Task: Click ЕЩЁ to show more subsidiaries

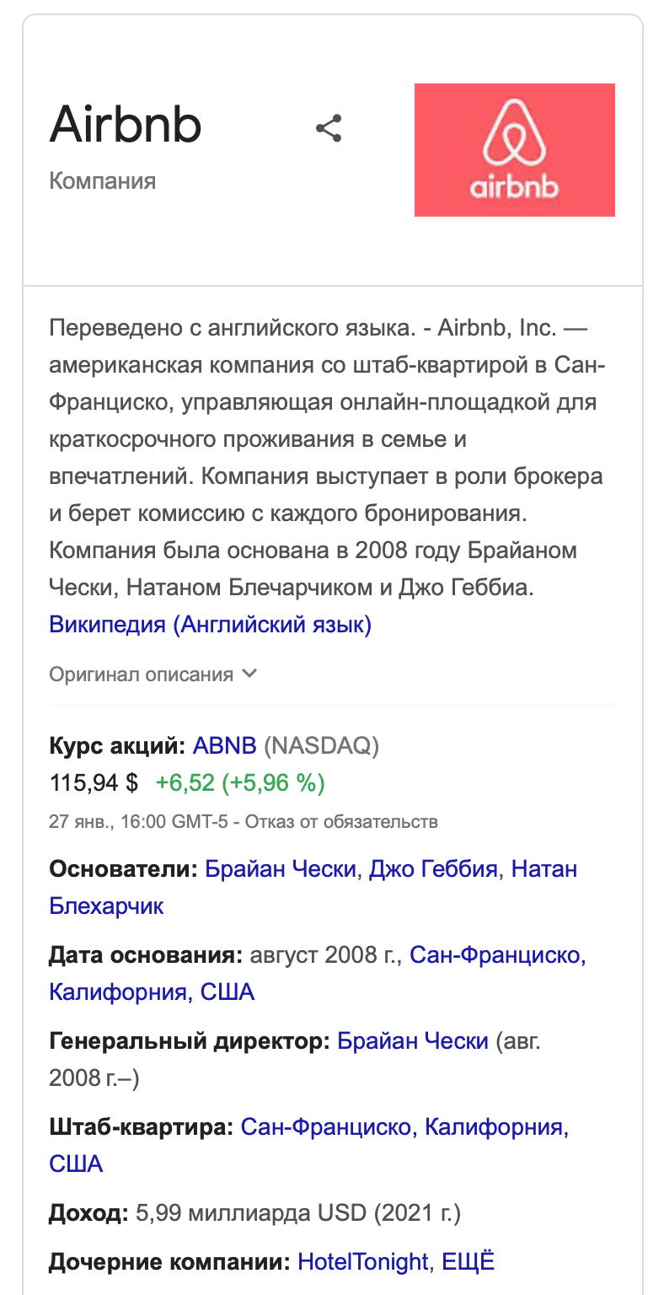Action: click(x=469, y=1262)
